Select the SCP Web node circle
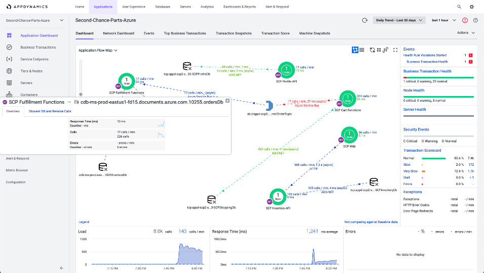The width and height of the screenshot is (484, 273). [349, 135]
